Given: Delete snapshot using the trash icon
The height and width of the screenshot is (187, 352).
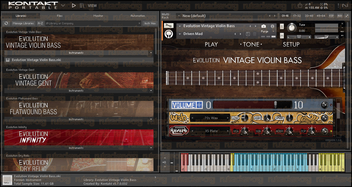Looking at the screenshot, I should (x=254, y=34).
